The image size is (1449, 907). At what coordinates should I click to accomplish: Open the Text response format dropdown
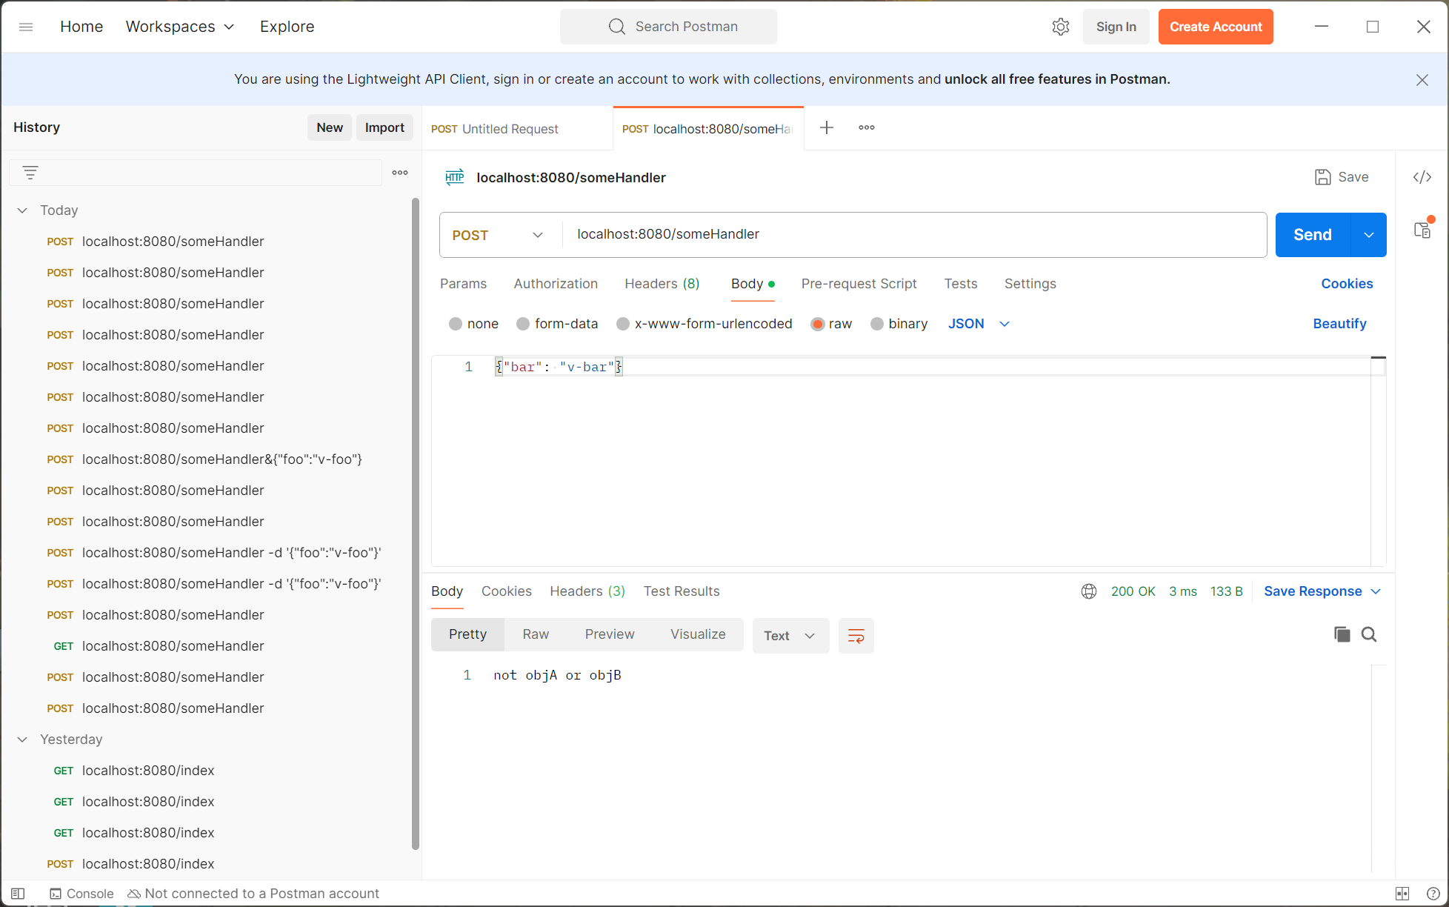[790, 636]
